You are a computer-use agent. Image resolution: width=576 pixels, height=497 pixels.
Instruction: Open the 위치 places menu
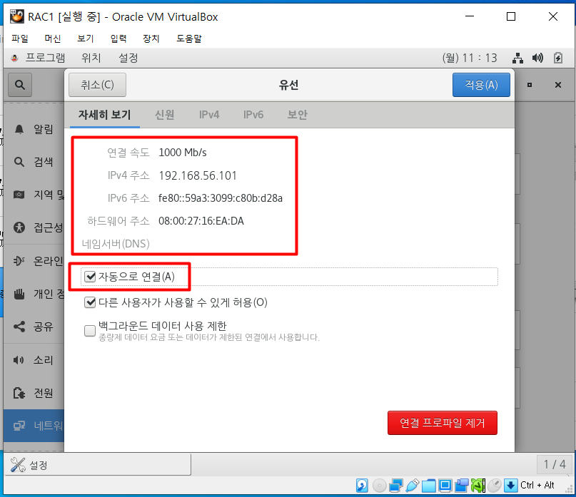pyautogui.click(x=91, y=58)
